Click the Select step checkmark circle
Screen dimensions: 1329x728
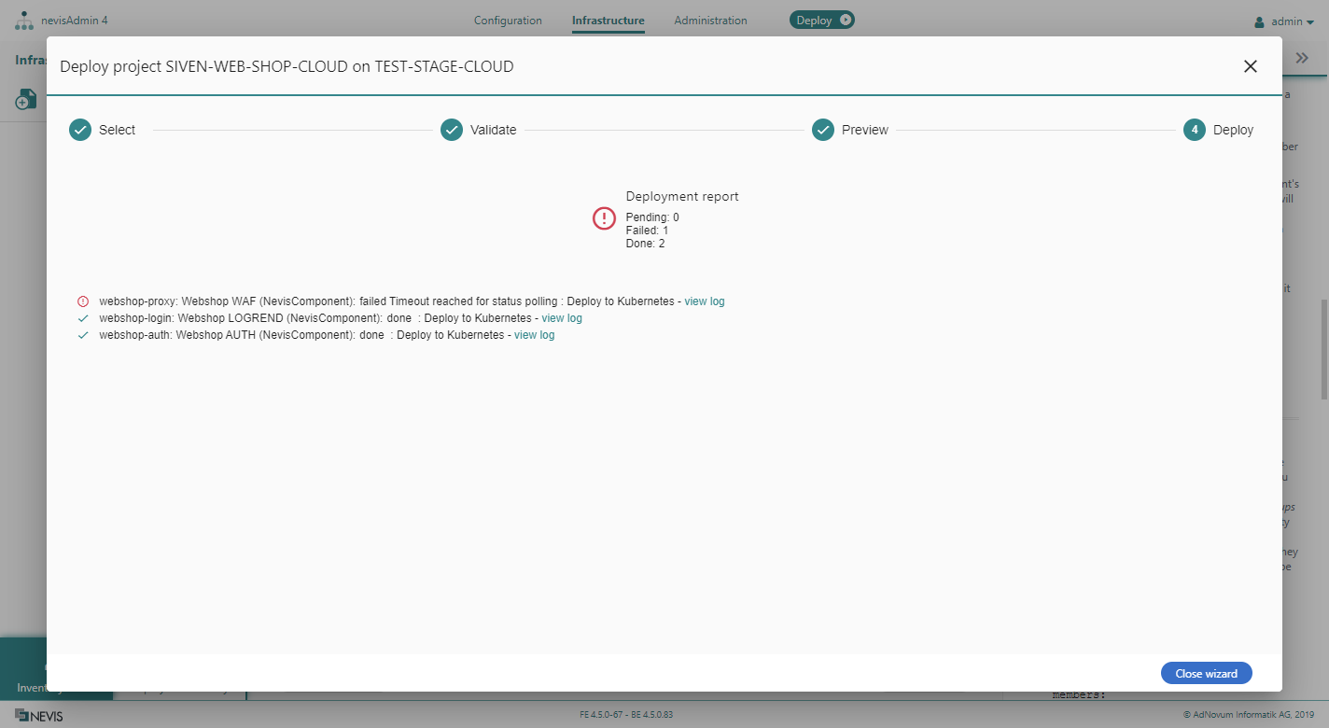(80, 130)
